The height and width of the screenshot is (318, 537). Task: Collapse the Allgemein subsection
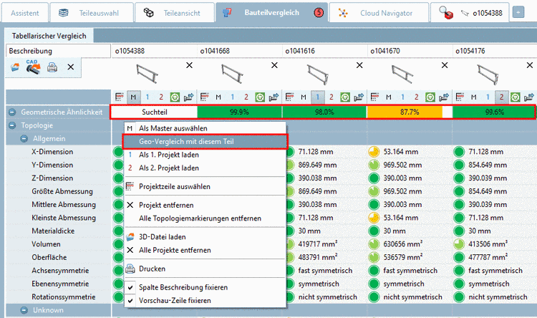click(24, 139)
